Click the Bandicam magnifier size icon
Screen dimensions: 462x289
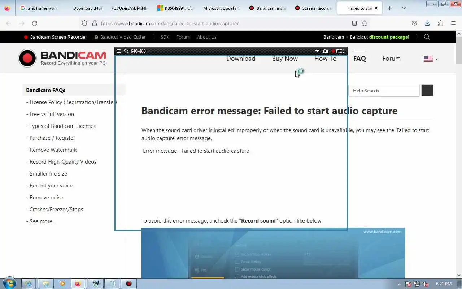point(126,51)
